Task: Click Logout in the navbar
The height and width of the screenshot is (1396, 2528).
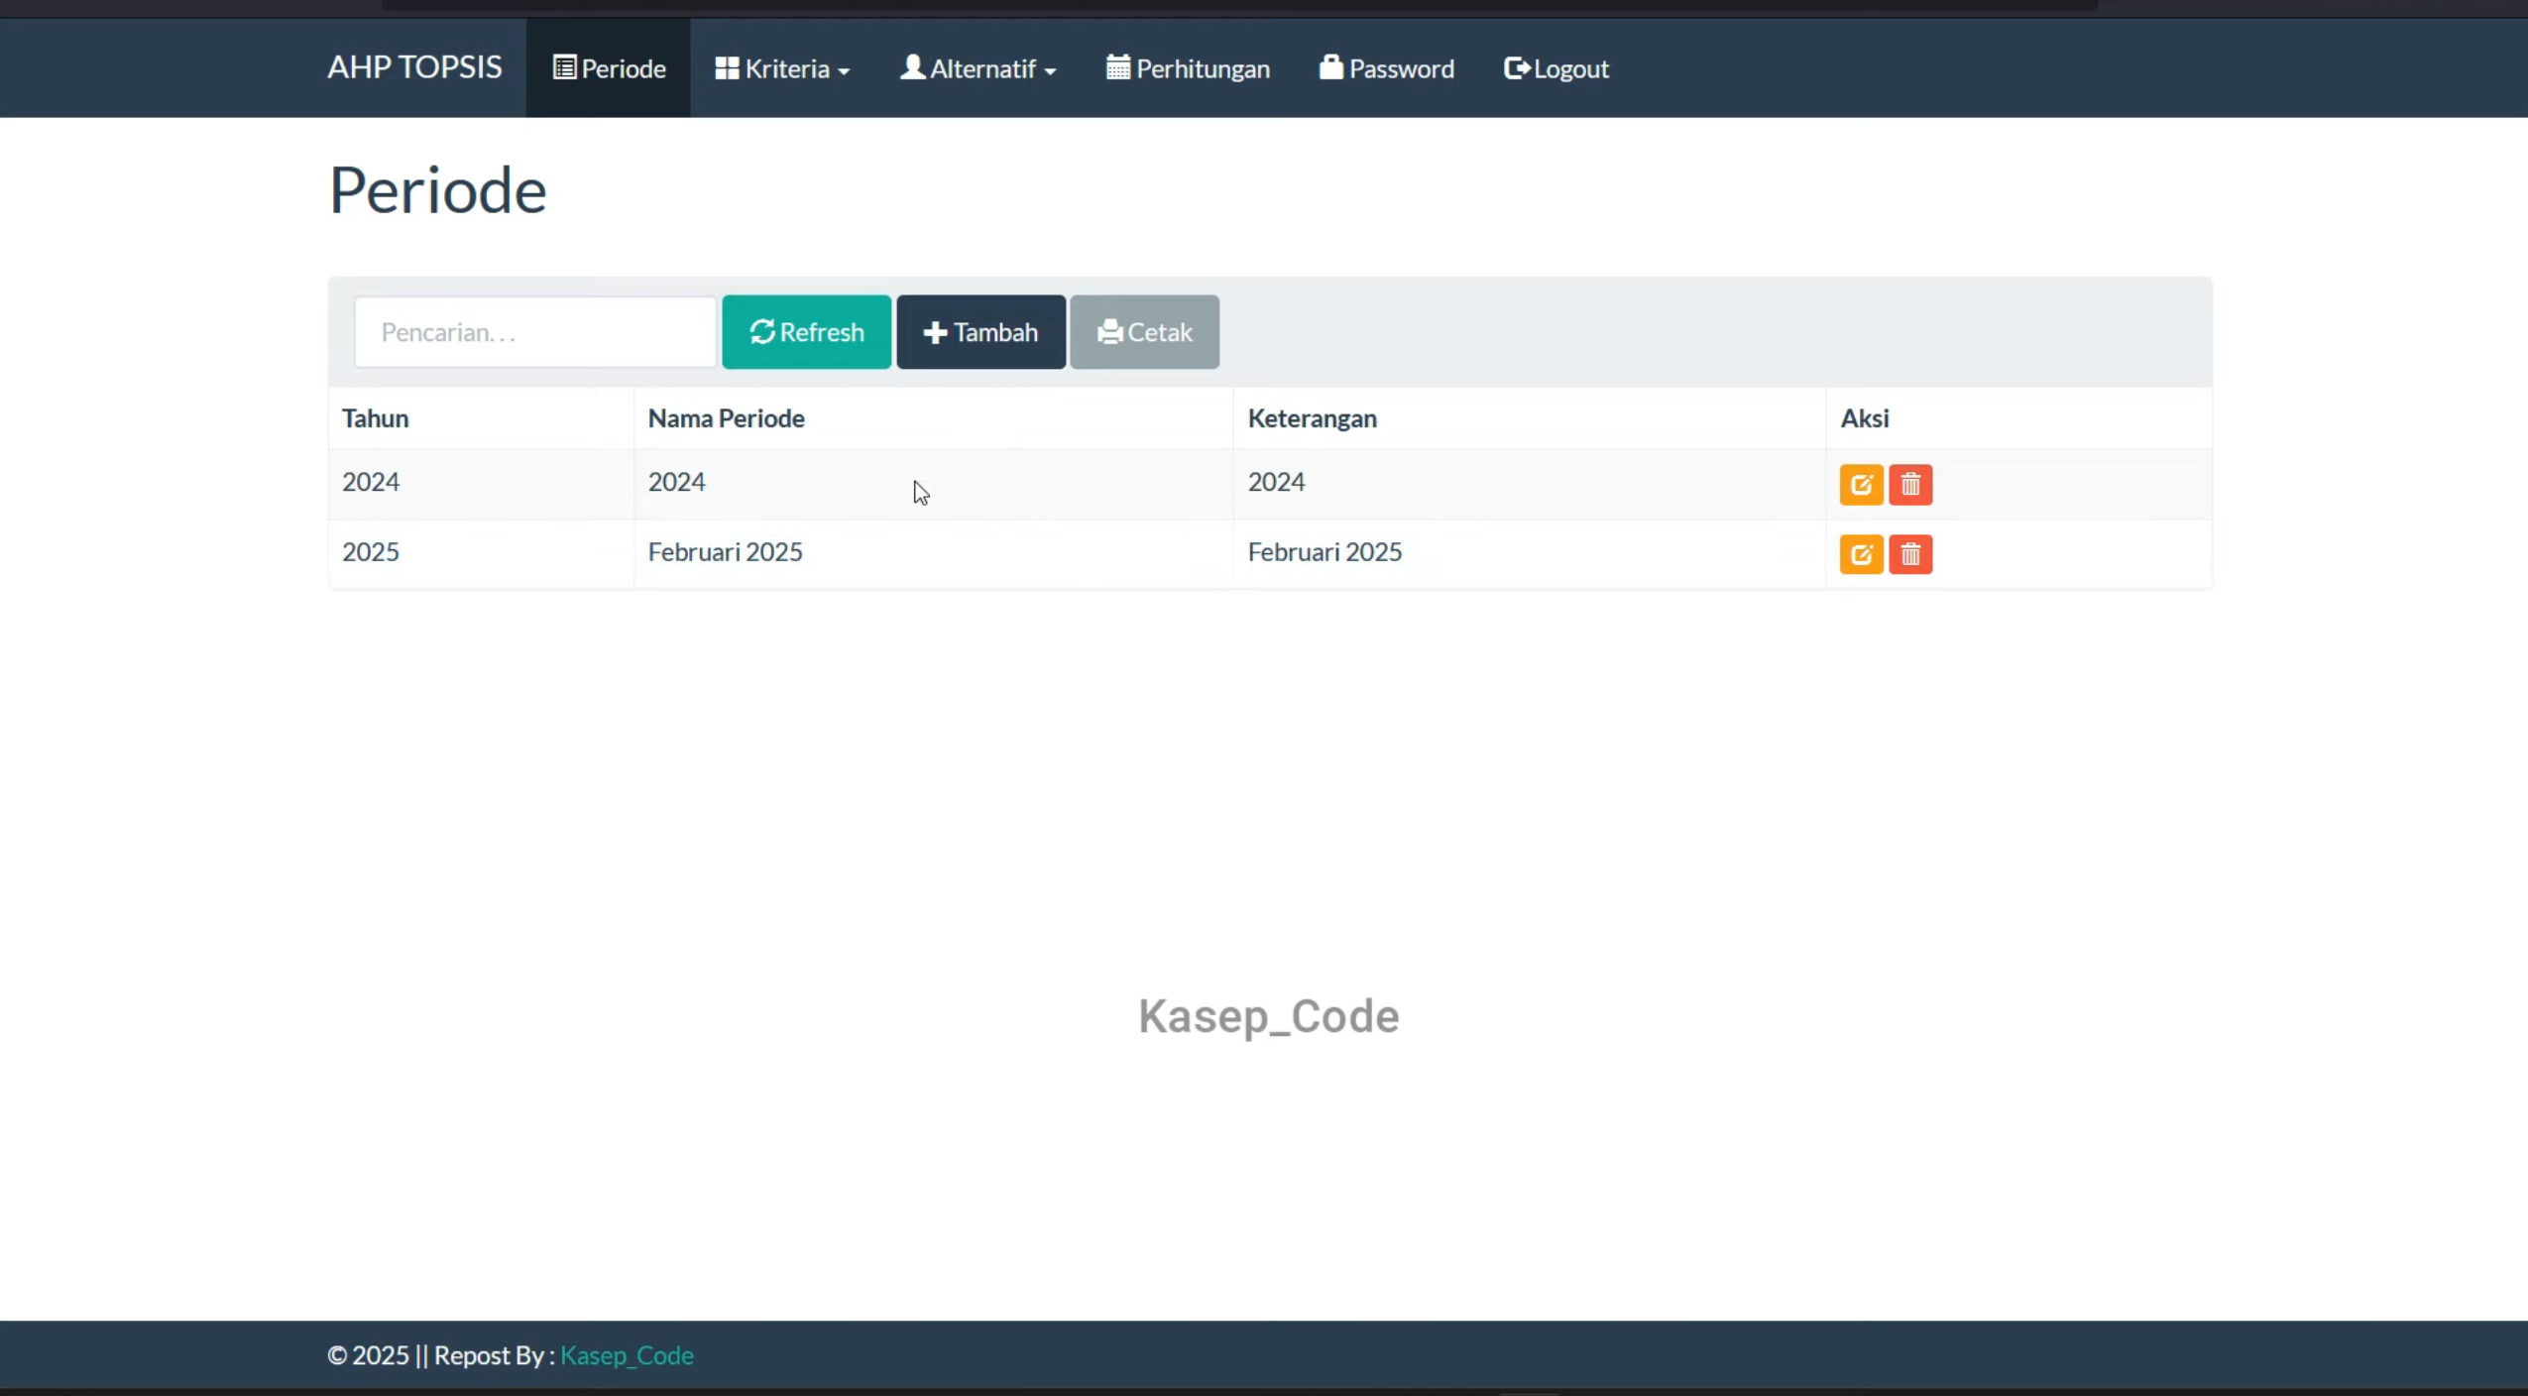Action: 1556,68
